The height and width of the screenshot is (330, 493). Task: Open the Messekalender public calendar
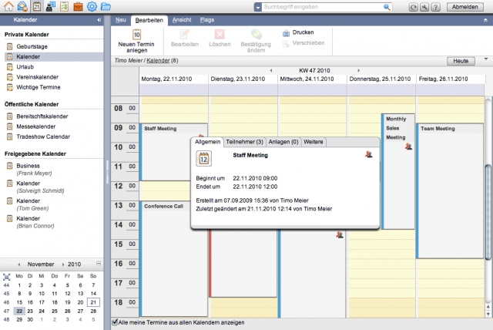coord(37,126)
